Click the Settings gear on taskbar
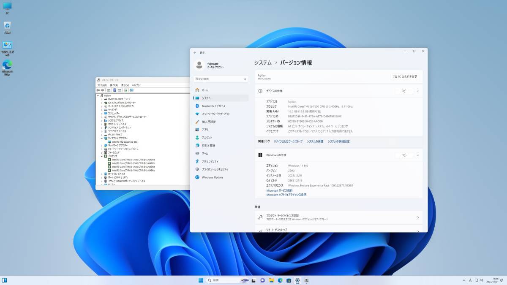The width and height of the screenshot is (507, 285). (x=298, y=280)
